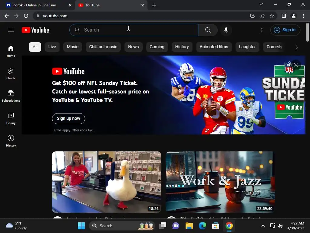This screenshot has width=310, height=233.
Task: Click the Sign in button
Action: (x=285, y=30)
